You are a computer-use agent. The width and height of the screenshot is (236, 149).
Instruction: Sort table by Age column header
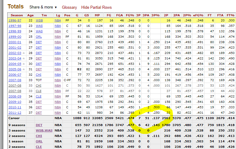[x=30, y=15]
